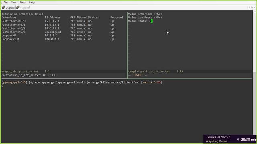Click IP address 100.0.0.1
The image size is (257, 144).
[52, 39]
